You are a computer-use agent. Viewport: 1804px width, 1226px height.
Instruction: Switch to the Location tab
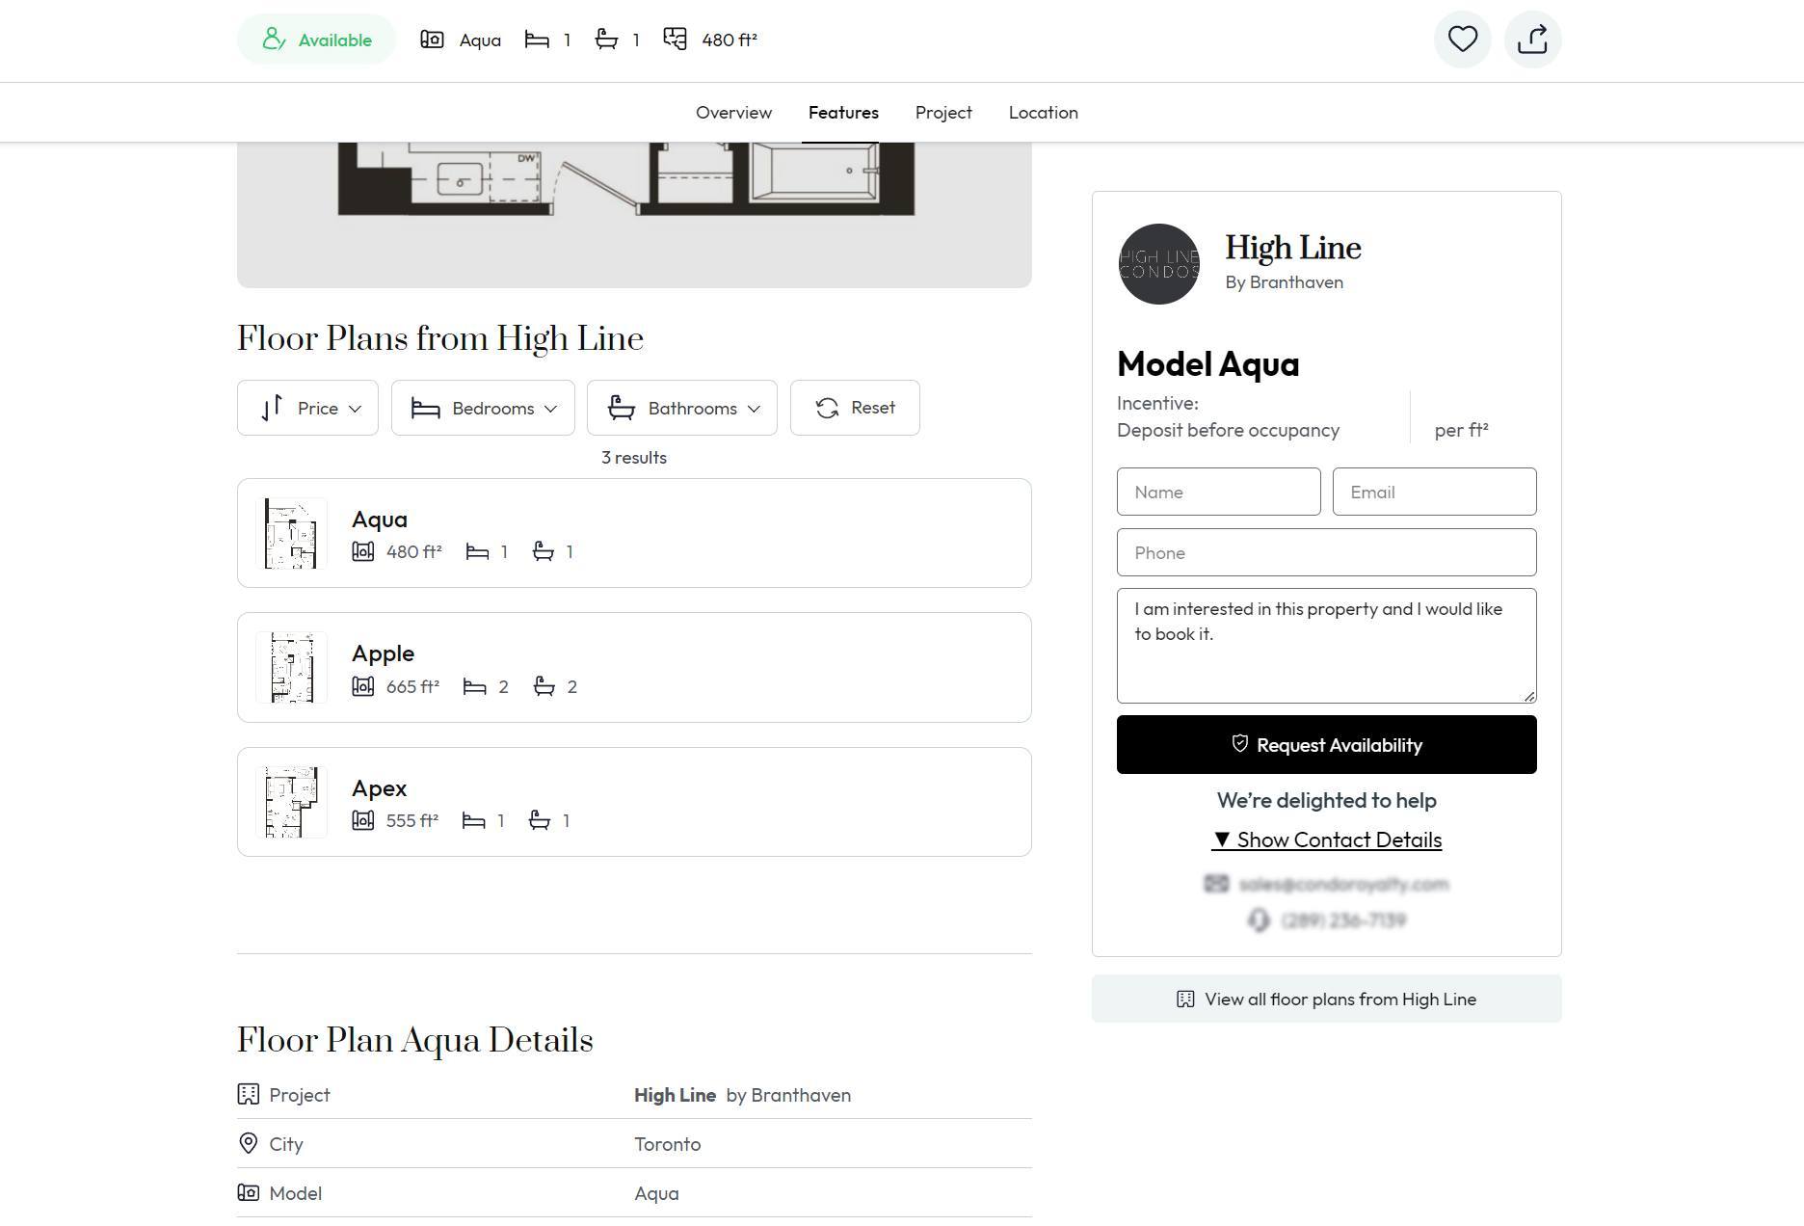(1043, 113)
